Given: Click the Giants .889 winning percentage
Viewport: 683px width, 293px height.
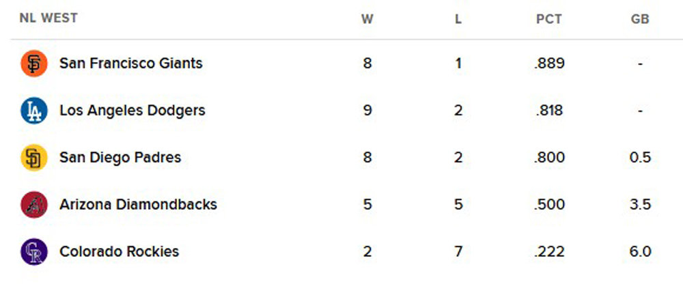Looking at the screenshot, I should tap(550, 64).
